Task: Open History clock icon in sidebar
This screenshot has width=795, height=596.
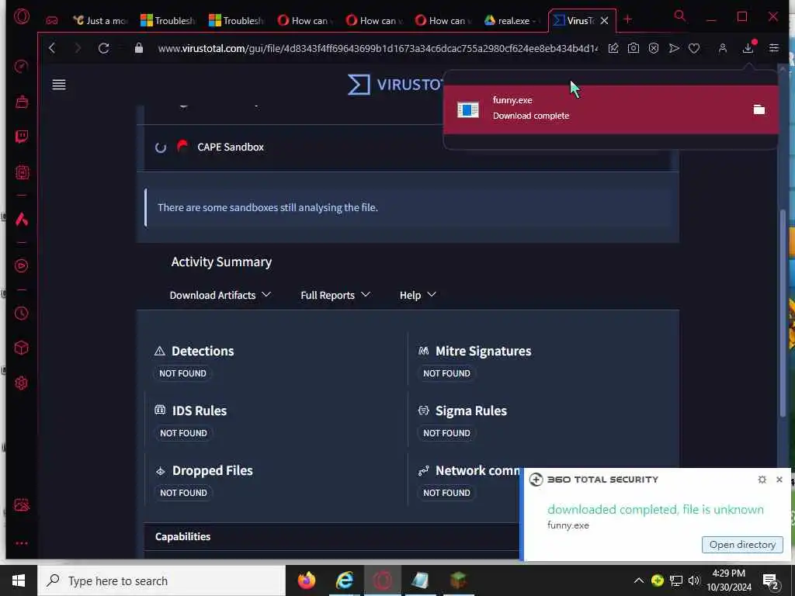Action: coord(21,314)
